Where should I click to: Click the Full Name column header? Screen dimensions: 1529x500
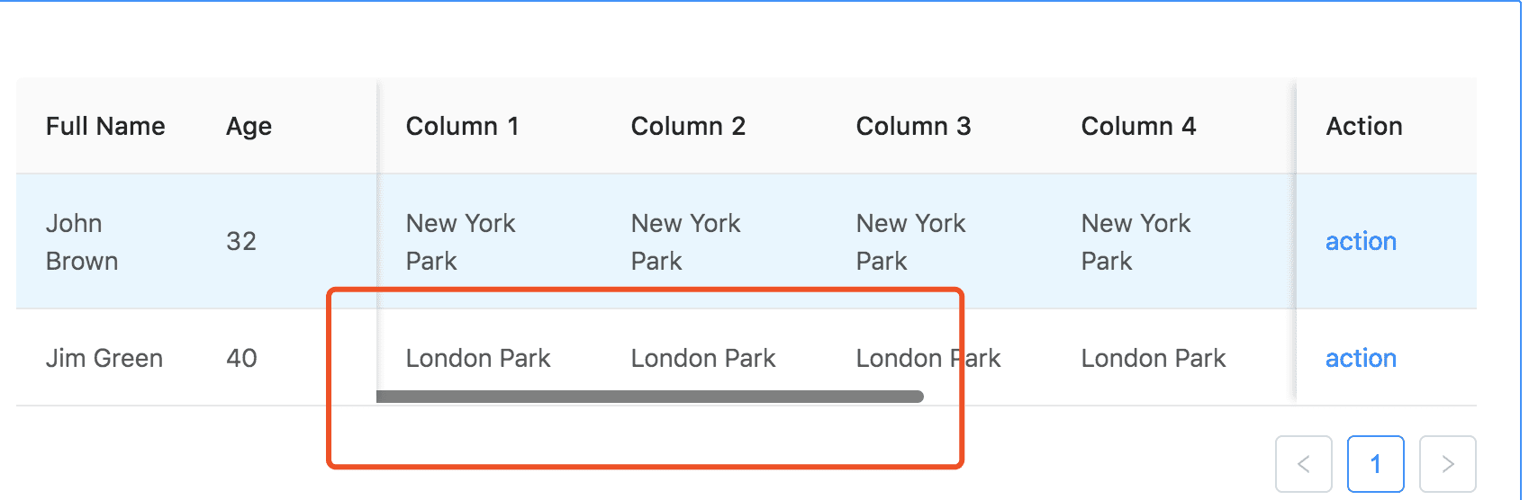tap(105, 126)
